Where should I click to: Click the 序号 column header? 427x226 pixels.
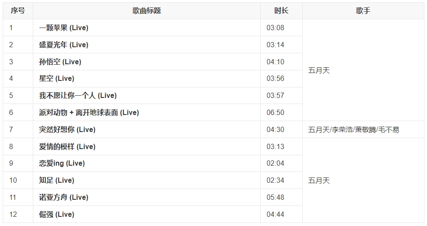[x=17, y=11]
